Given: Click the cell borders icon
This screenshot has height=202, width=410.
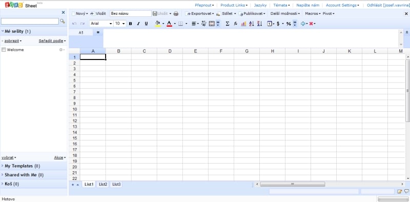Looking at the screenshot, I should [x=180, y=24].
